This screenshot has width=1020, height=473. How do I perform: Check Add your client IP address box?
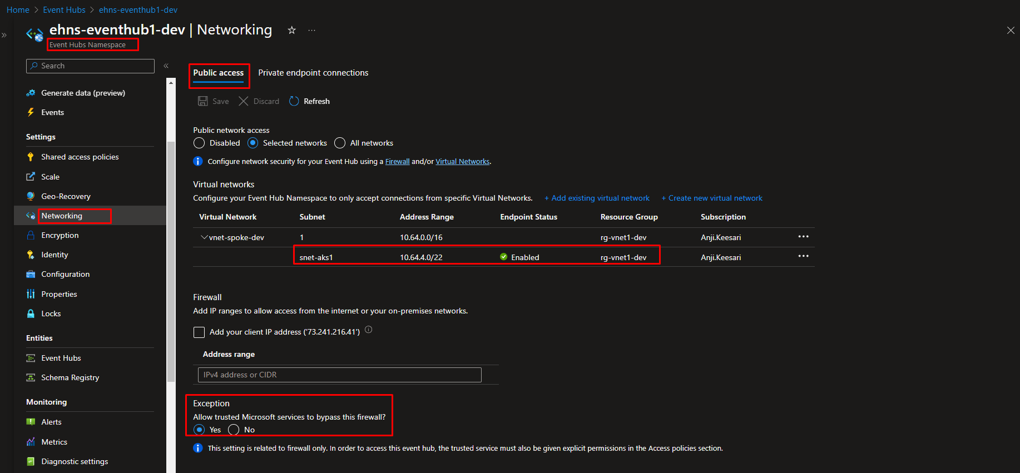click(199, 332)
